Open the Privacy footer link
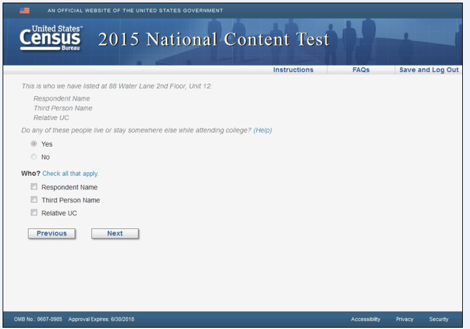Viewport: 470px width, 329px height. click(405, 319)
